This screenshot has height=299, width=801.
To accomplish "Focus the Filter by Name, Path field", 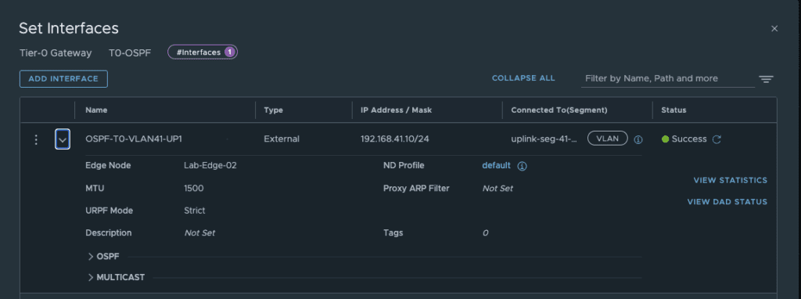I will point(668,79).
